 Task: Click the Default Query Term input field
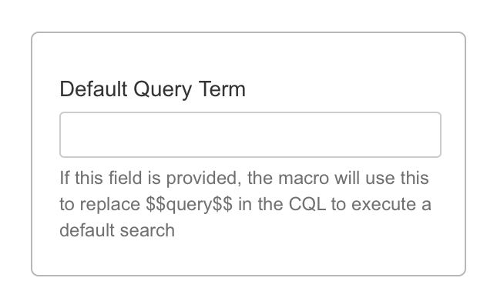(x=250, y=135)
